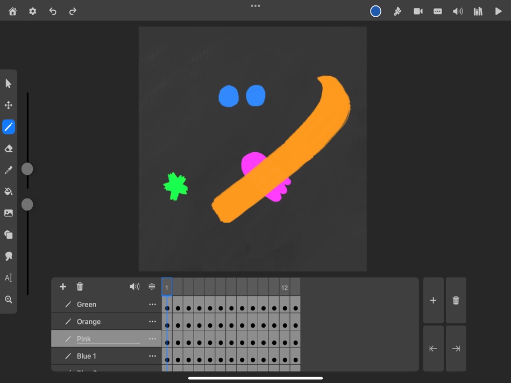Jump to frame 1 in timeline header
This screenshot has width=511, height=383.
pos(167,287)
